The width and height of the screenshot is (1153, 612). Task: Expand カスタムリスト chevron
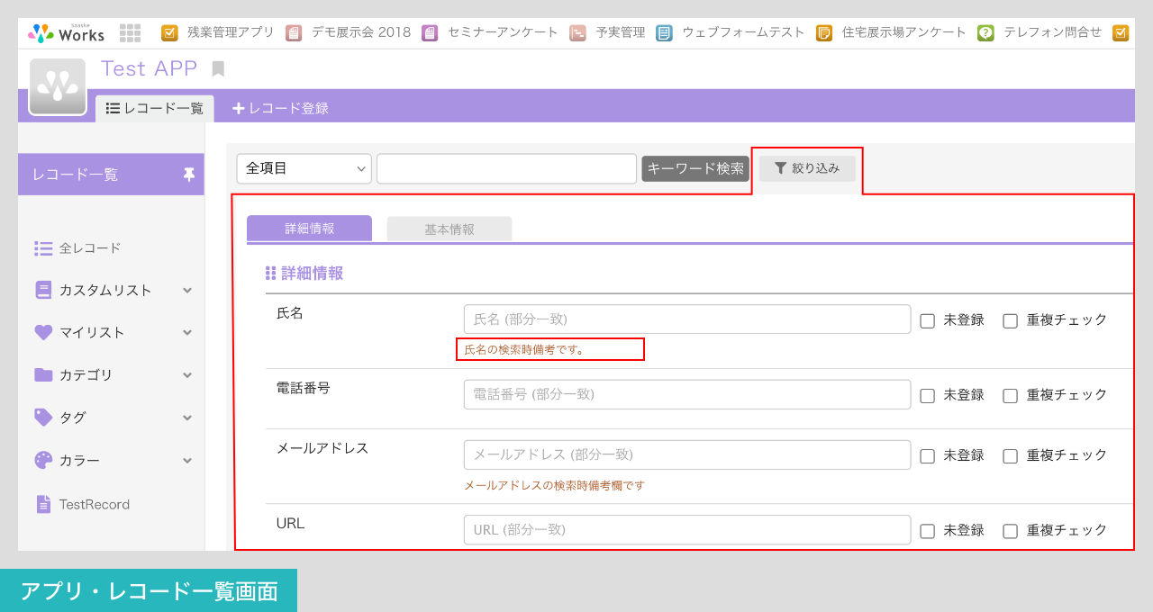click(x=187, y=290)
